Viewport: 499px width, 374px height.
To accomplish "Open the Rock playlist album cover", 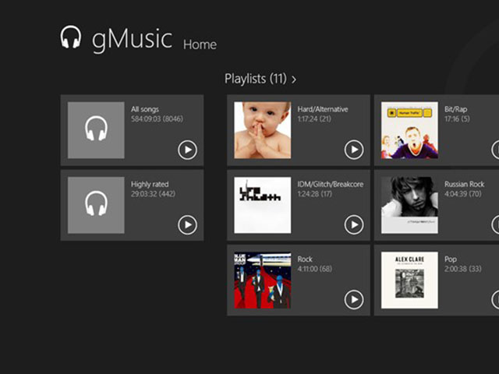I will coord(263,280).
